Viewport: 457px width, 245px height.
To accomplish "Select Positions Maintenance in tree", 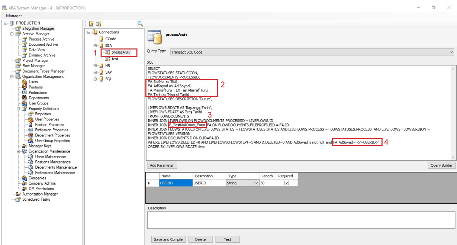I will 53,162.
